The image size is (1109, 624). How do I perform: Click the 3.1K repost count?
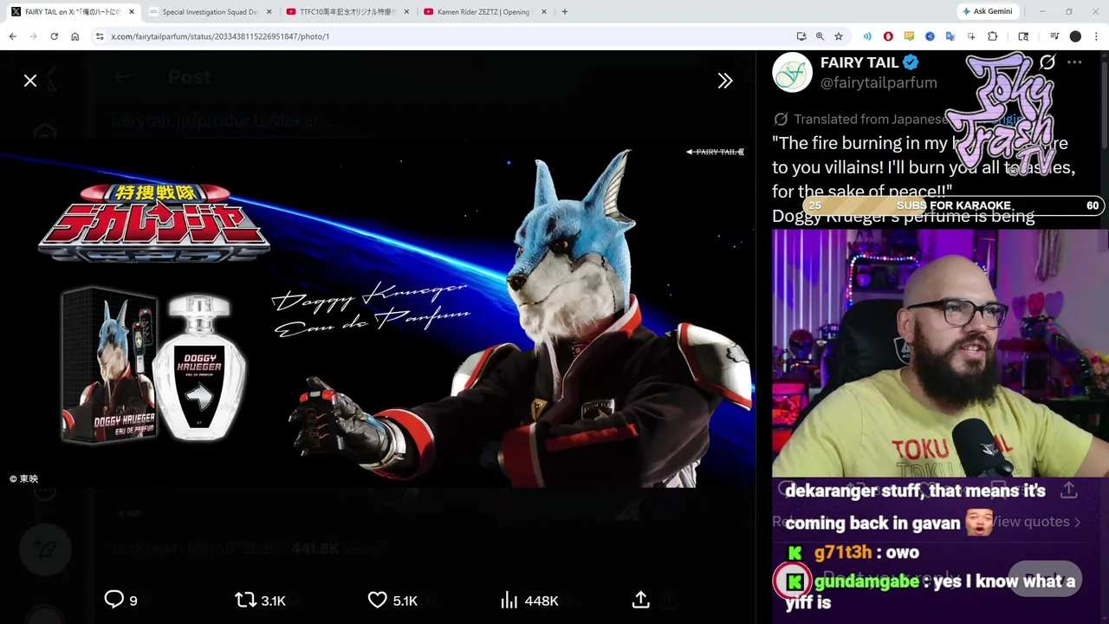[273, 601]
